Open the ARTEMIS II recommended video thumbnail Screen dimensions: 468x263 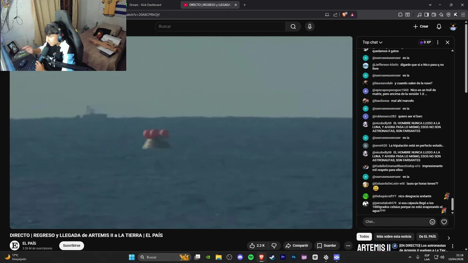coord(377,247)
